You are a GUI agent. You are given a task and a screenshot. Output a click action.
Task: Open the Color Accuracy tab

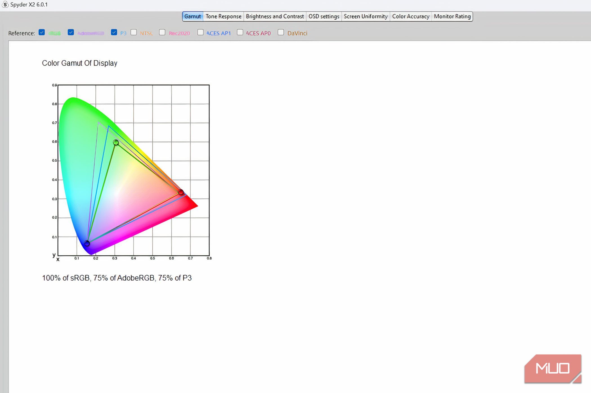(x=411, y=16)
